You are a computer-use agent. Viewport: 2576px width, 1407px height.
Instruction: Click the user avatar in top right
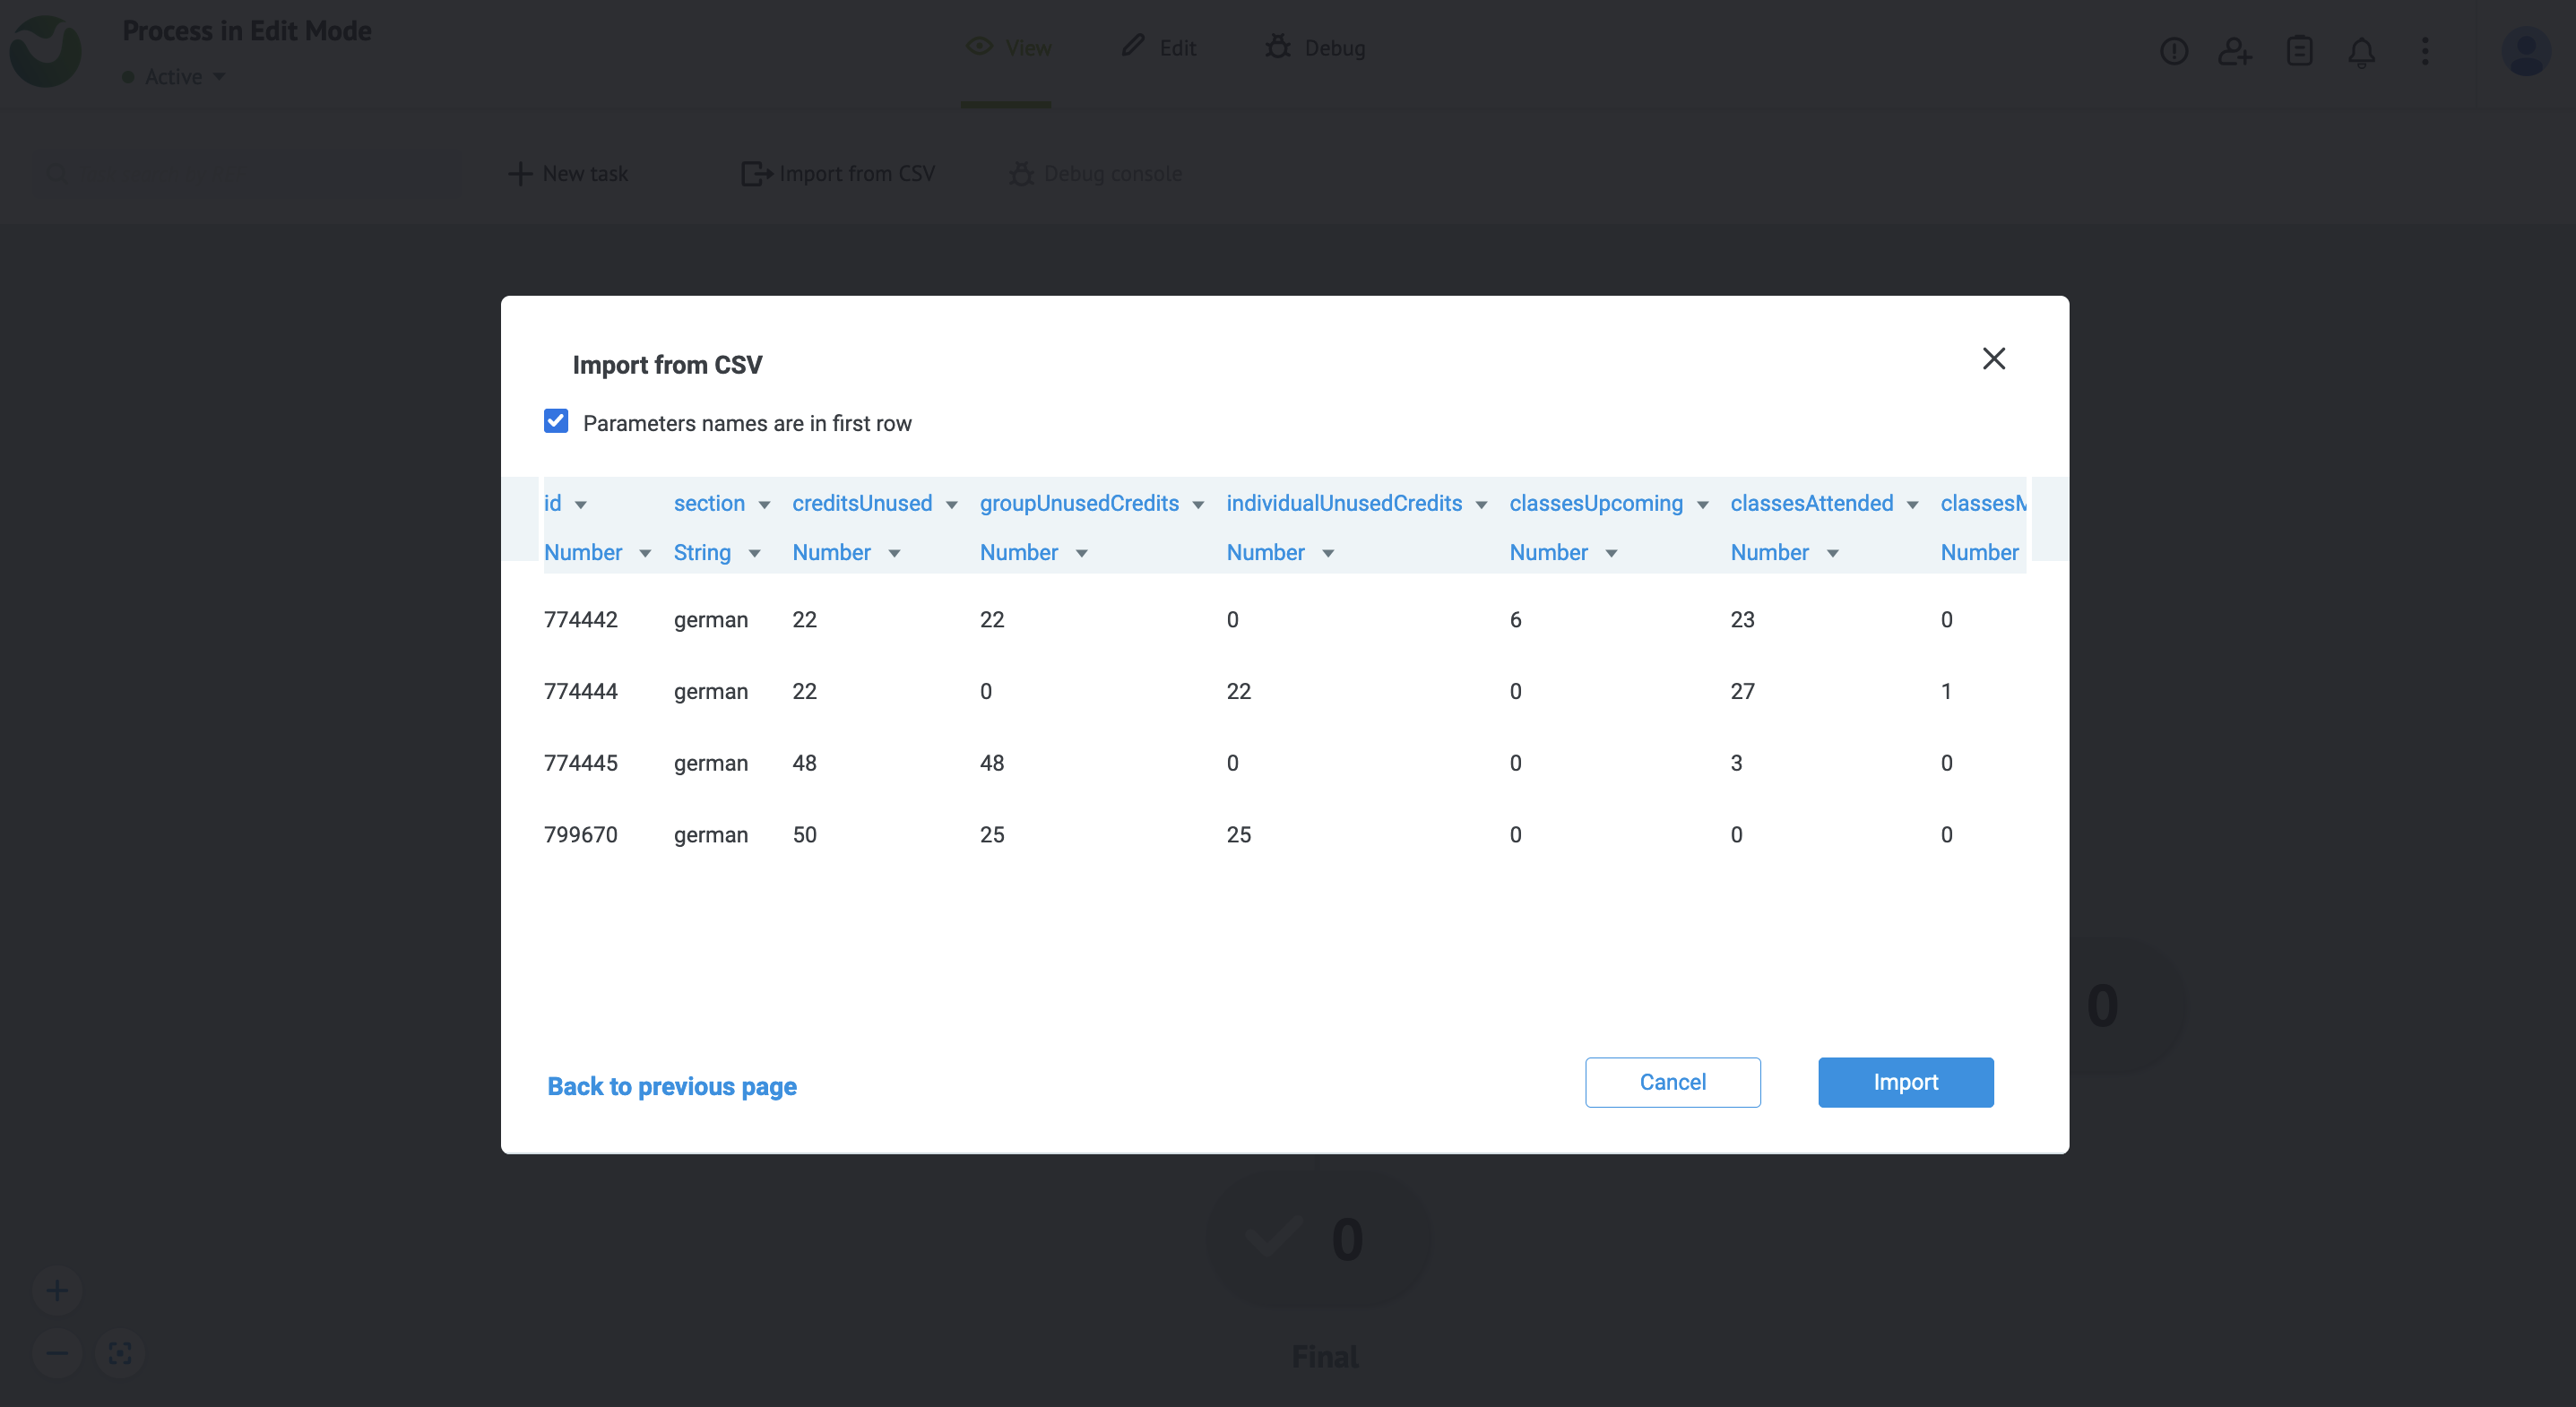2527,51
